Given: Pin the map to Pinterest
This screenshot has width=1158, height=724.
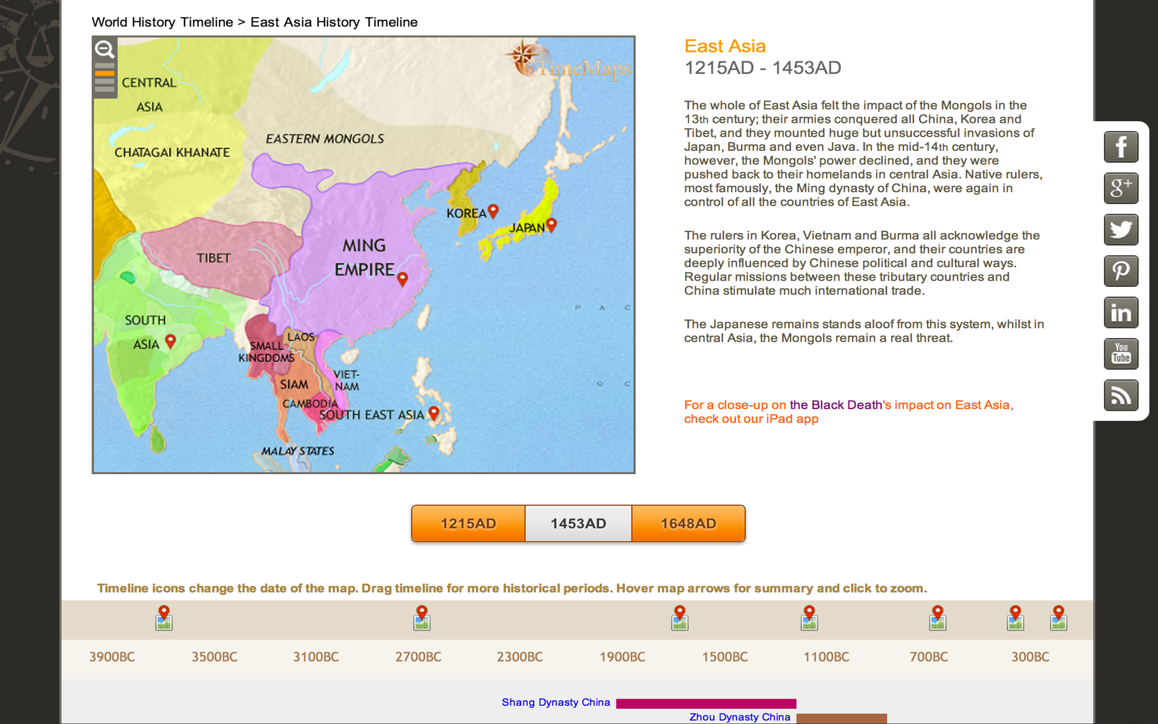Looking at the screenshot, I should click(x=1120, y=271).
